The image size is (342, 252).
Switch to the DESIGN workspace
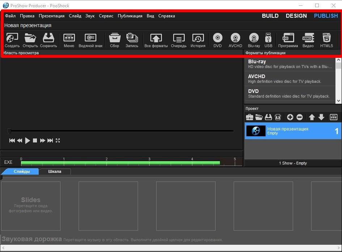click(296, 16)
